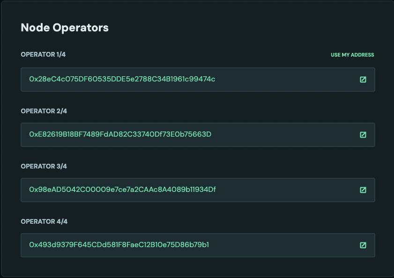Image resolution: width=394 pixels, height=278 pixels.
Task: Click the OPERATOR 4/4 label
Action: pos(44,221)
